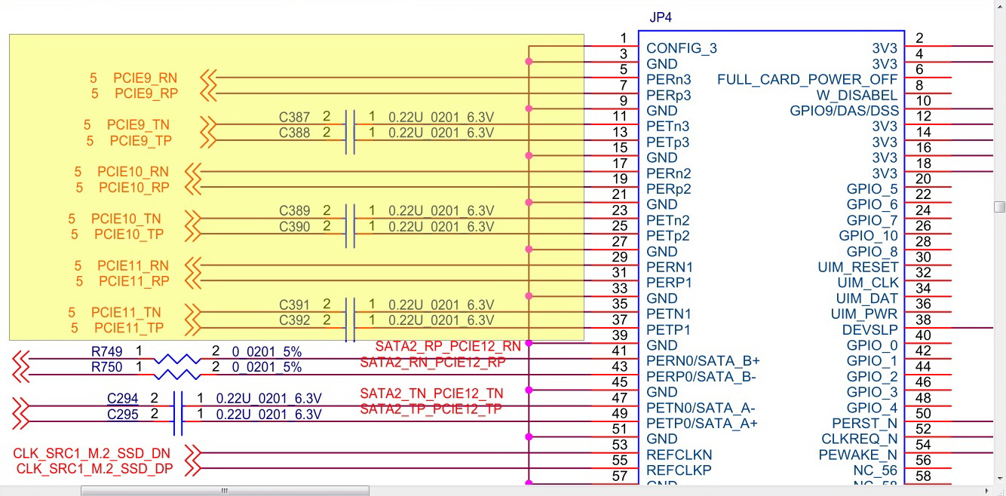Click the REFCLKP pin name
Image resolution: width=1006 pixels, height=496 pixels.
(679, 470)
